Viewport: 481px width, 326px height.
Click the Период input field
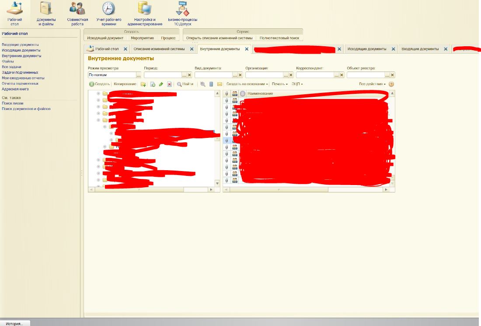pos(163,75)
